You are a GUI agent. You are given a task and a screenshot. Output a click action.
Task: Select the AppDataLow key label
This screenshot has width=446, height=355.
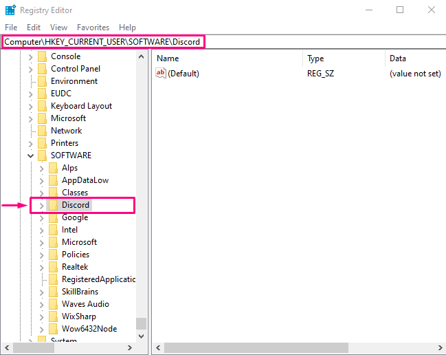point(85,180)
